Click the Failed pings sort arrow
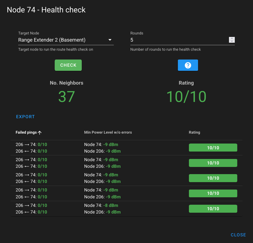 click(x=39, y=132)
